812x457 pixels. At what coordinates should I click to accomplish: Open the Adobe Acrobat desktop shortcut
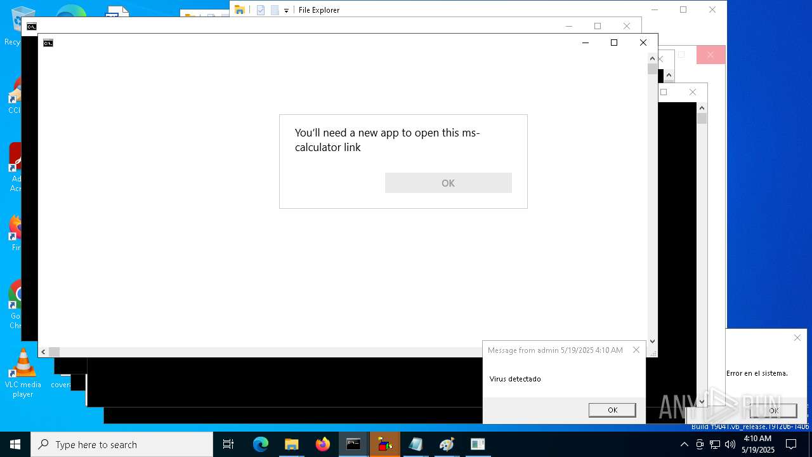click(14, 166)
